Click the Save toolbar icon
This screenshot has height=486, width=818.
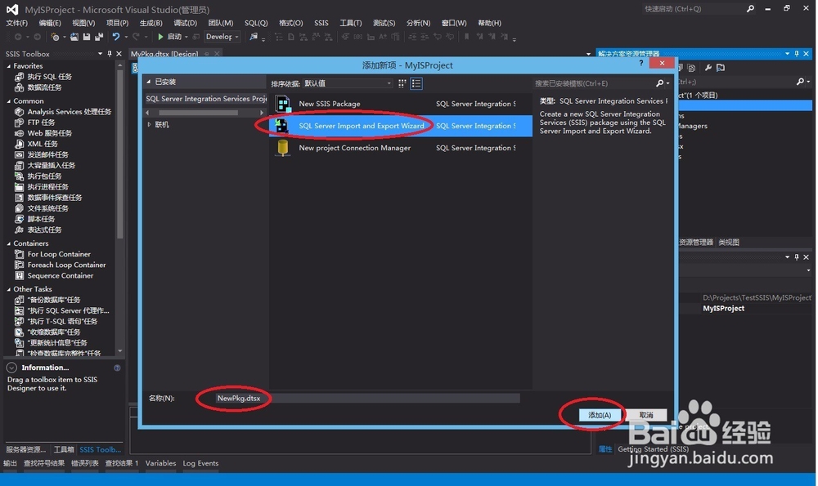tap(87, 37)
